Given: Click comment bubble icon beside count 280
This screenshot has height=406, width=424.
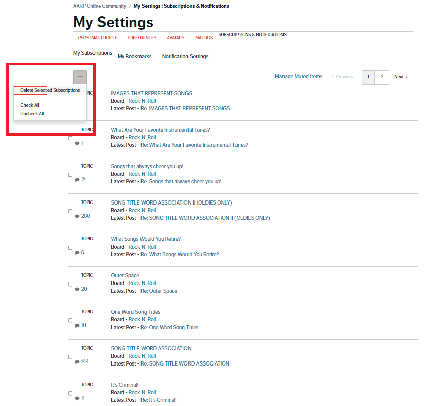Looking at the screenshot, I should (77, 216).
